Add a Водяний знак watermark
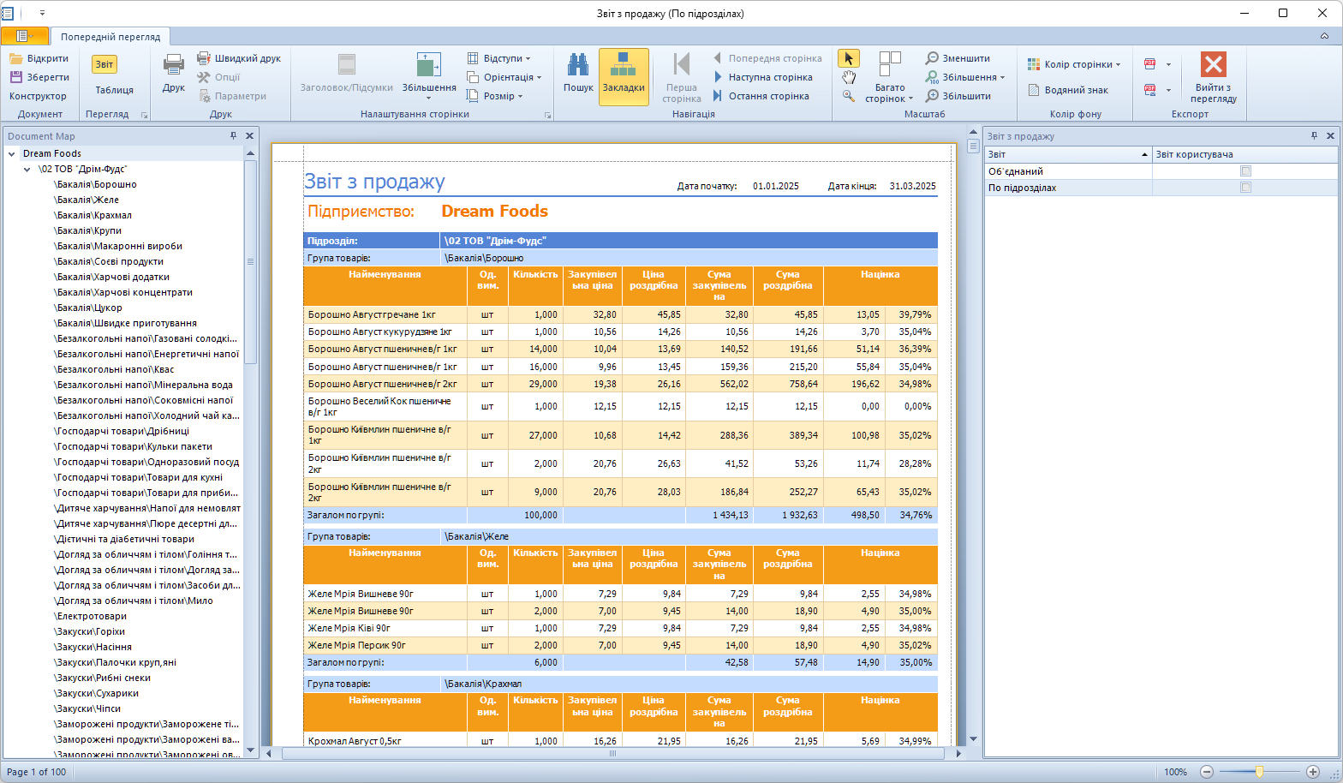 tap(1067, 90)
